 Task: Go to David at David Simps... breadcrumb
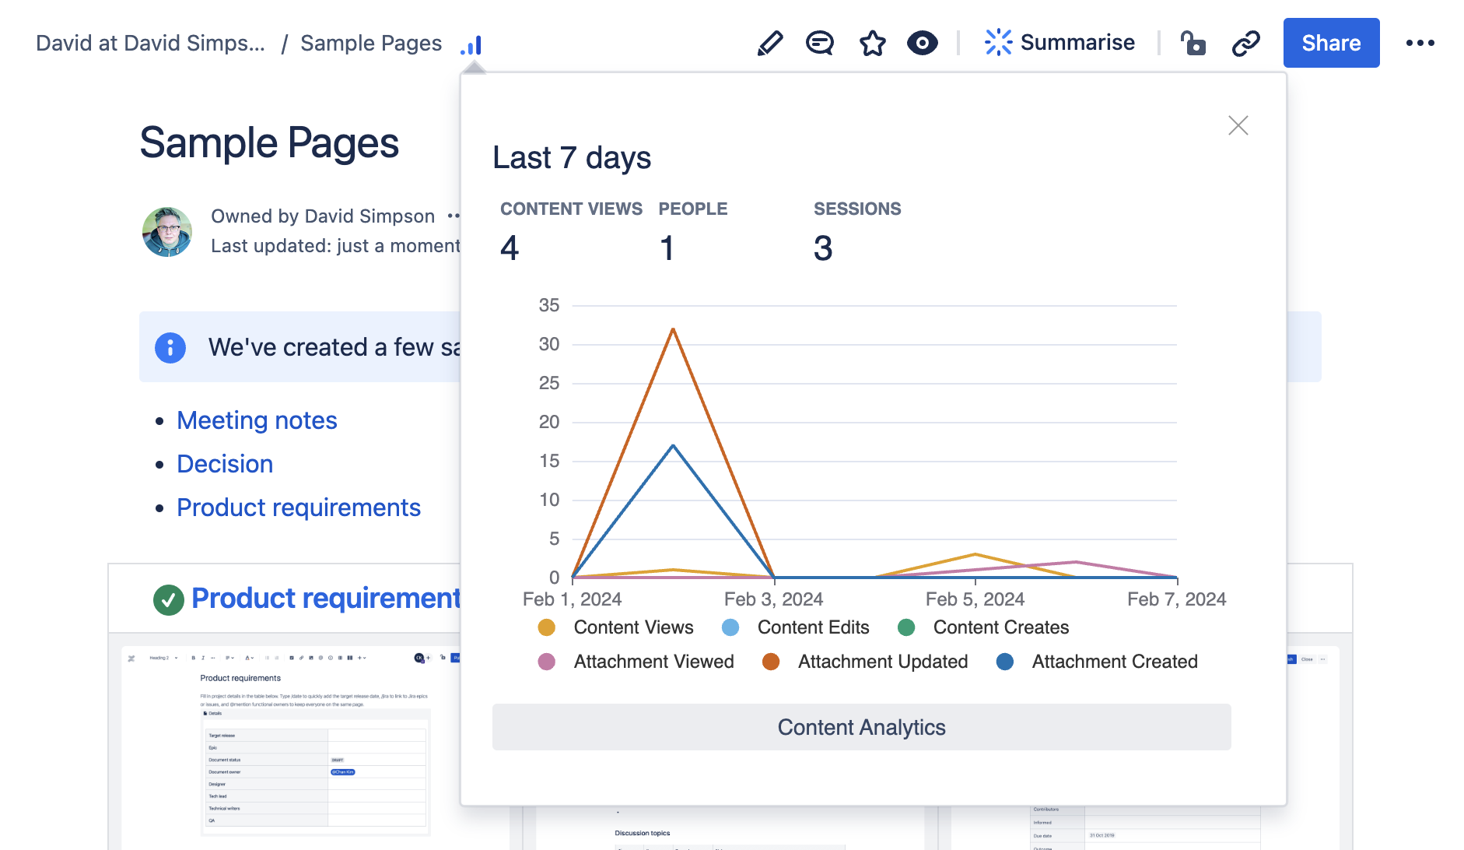click(x=150, y=43)
